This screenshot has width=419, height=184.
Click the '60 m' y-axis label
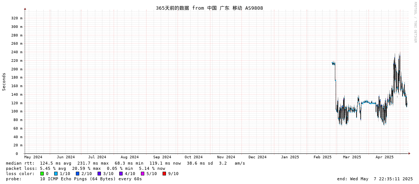18,129
